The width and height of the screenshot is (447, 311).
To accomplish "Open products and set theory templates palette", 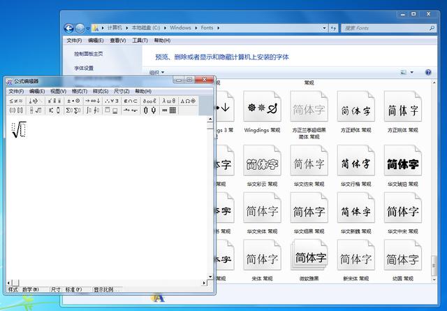I will tap(149, 110).
